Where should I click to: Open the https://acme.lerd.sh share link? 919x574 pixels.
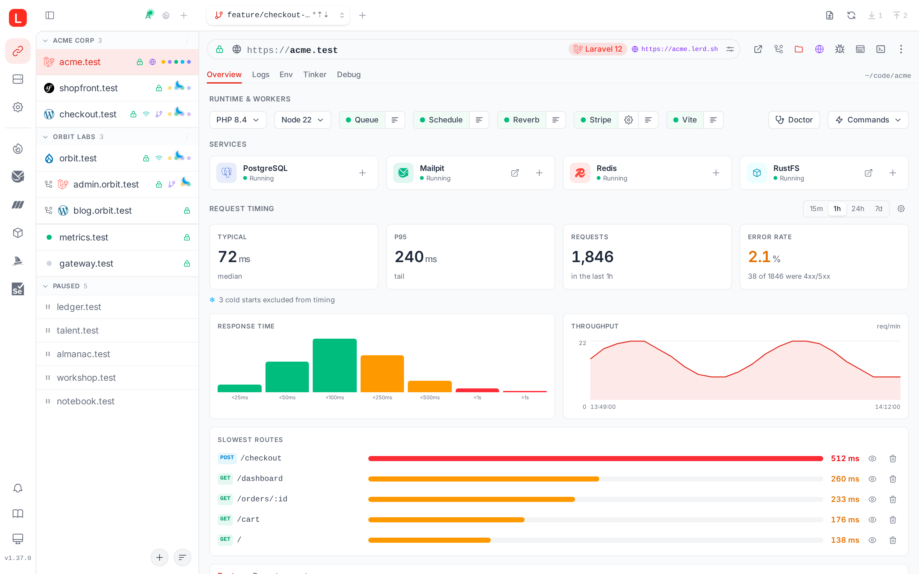pyautogui.click(x=675, y=49)
